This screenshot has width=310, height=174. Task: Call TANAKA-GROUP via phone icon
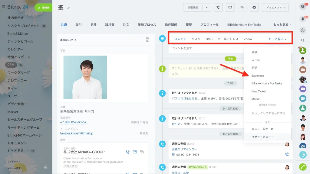click(x=128, y=152)
